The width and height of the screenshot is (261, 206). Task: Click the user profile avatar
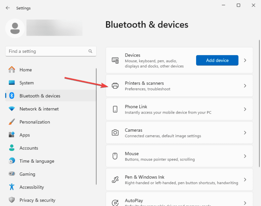click(x=15, y=28)
